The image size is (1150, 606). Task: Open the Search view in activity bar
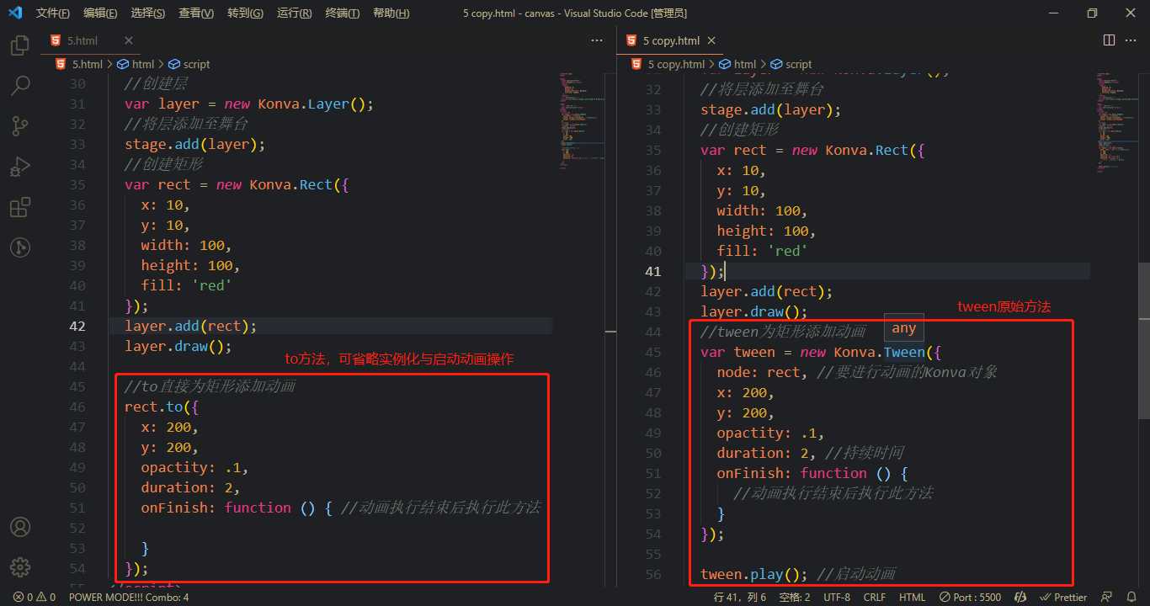20,85
